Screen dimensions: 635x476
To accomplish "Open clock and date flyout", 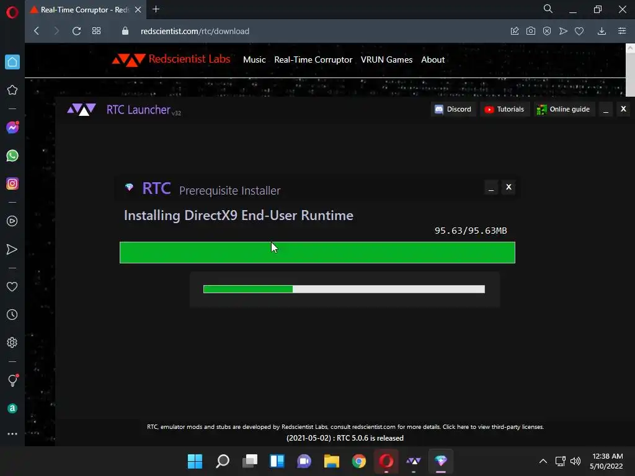I will click(x=606, y=461).
